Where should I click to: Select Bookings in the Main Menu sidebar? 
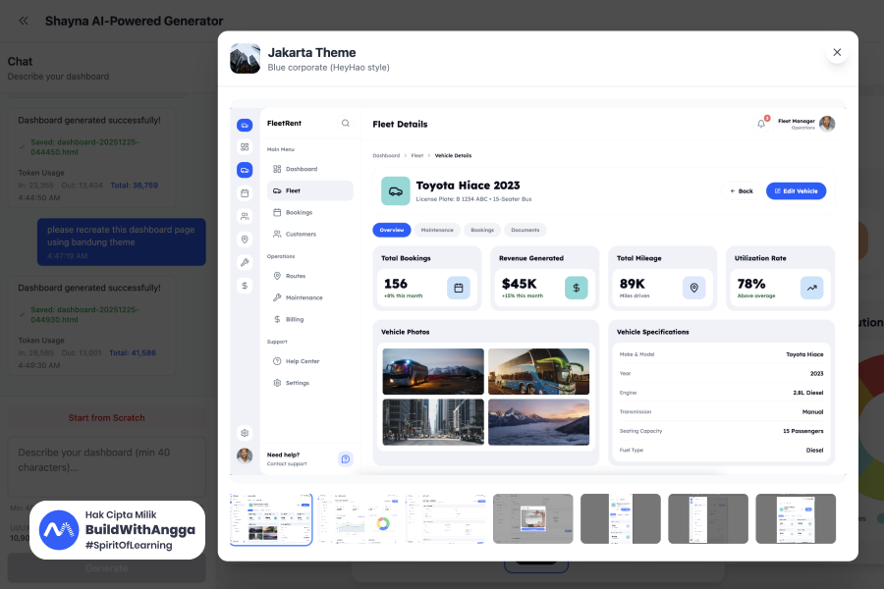299,212
